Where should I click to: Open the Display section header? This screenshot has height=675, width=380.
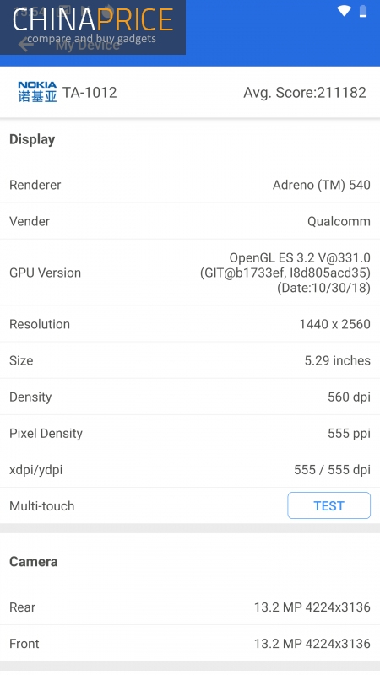pos(32,139)
